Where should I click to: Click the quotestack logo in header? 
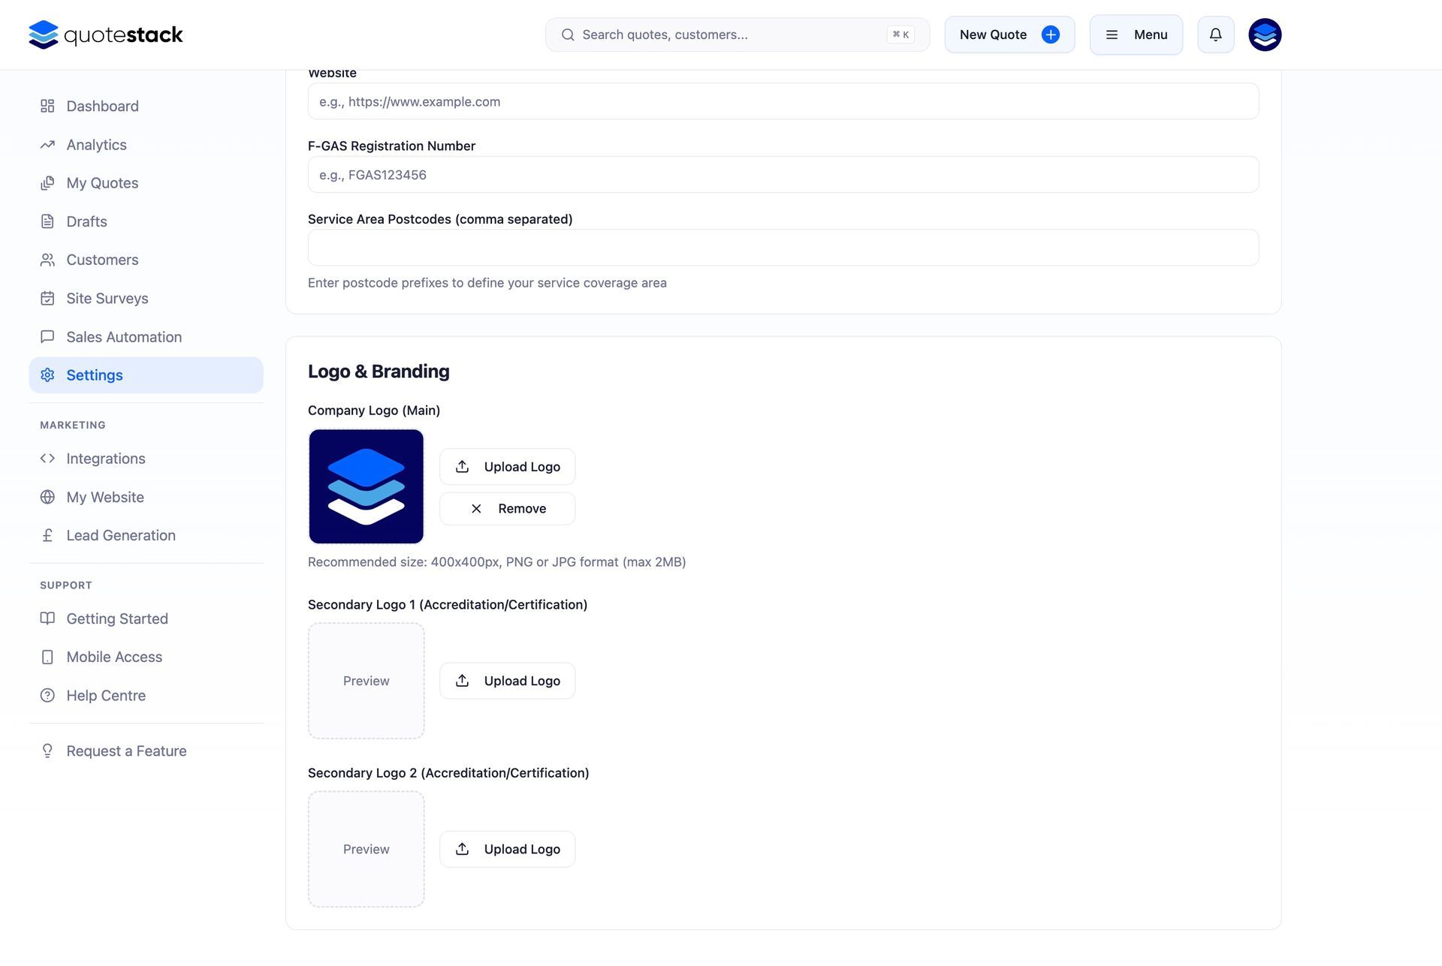click(105, 35)
